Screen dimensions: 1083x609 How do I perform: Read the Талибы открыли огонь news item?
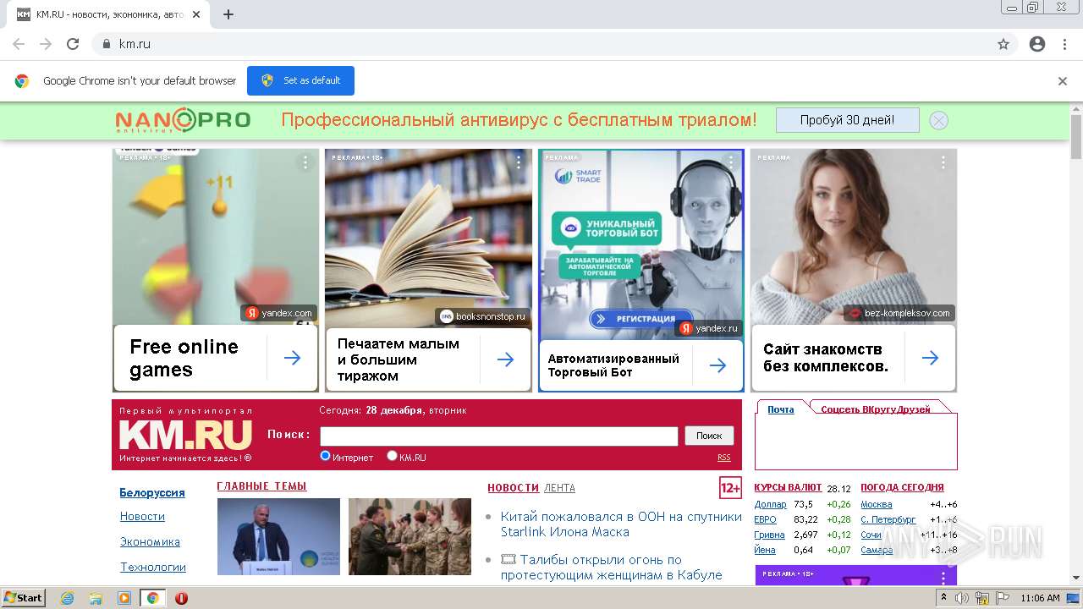(x=611, y=568)
